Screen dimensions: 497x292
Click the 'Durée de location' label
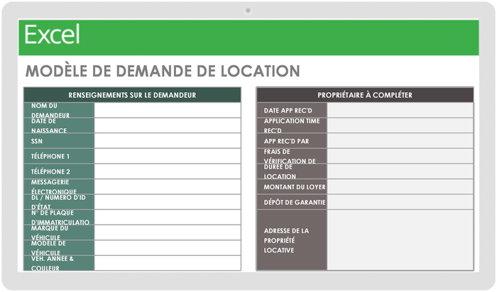click(x=292, y=172)
